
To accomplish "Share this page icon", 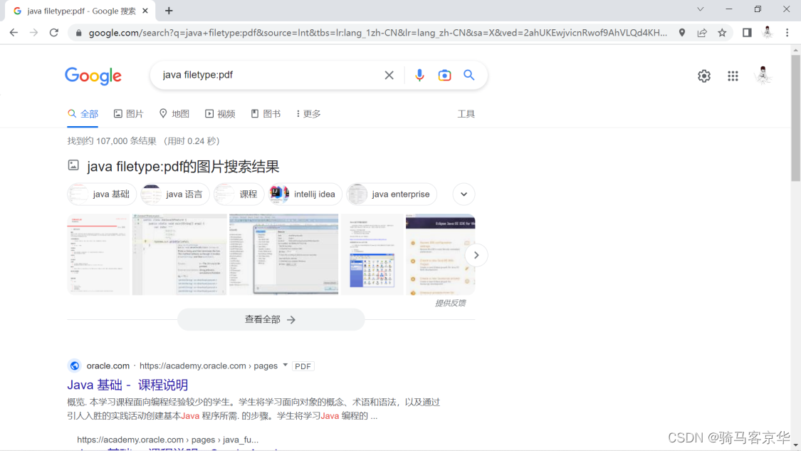I will tap(702, 33).
